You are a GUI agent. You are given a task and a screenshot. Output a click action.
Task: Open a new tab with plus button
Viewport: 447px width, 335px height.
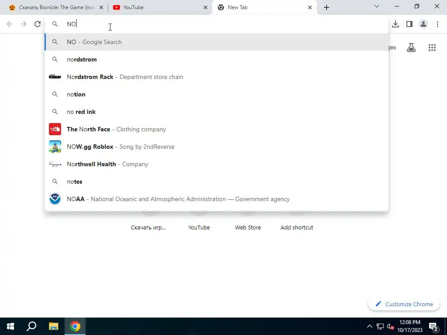pyautogui.click(x=327, y=7)
